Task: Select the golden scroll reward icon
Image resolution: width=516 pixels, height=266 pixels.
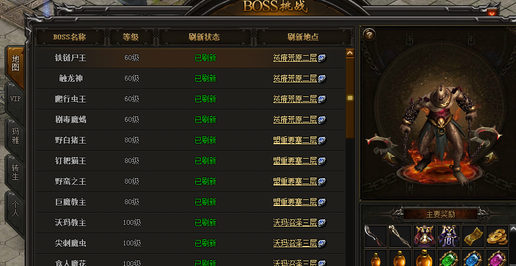Action: click(472, 236)
